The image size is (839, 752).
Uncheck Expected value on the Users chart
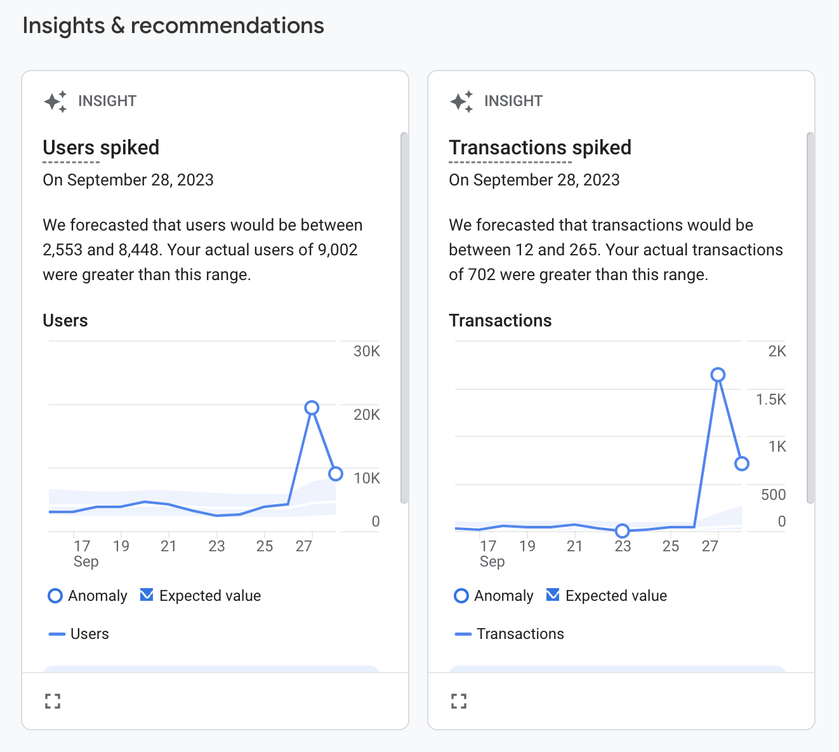pyautogui.click(x=147, y=594)
